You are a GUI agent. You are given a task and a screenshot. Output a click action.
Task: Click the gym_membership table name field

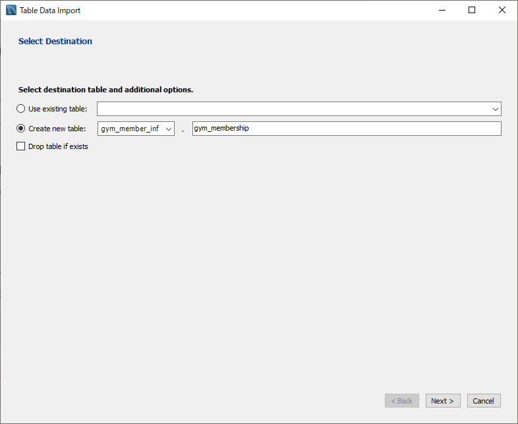coord(347,129)
